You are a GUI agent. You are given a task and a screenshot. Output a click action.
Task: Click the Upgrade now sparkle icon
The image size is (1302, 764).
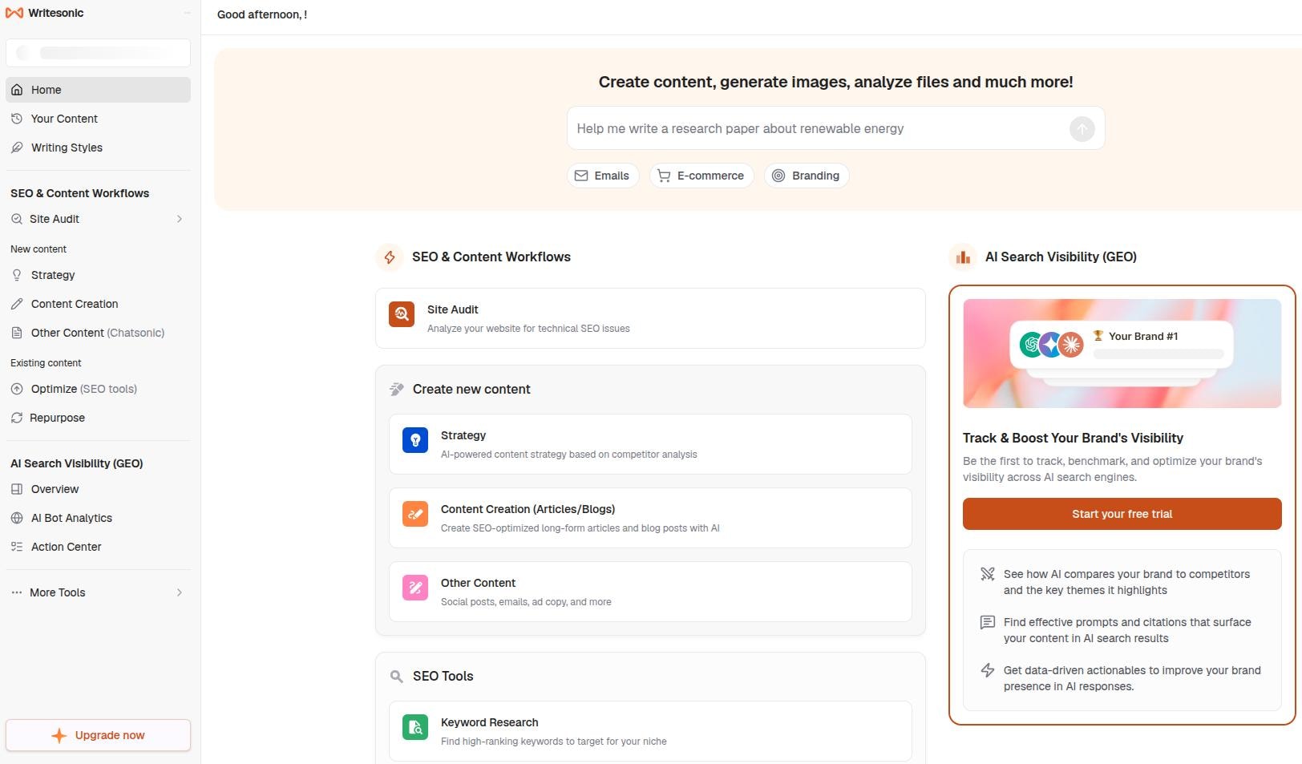[59, 735]
